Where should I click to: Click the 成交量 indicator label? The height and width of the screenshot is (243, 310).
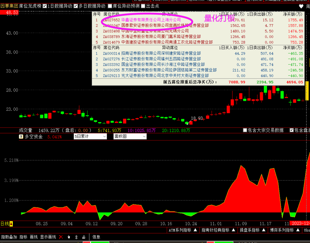(x=25, y=130)
